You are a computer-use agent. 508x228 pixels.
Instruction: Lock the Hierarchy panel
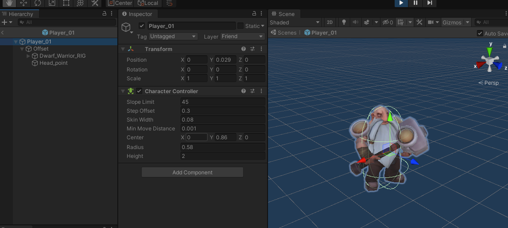[x=104, y=14]
